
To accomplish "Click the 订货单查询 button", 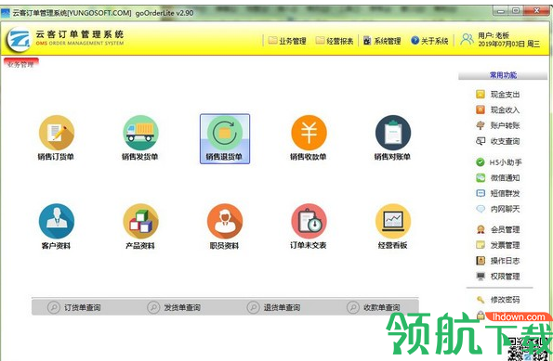I will point(74,307).
